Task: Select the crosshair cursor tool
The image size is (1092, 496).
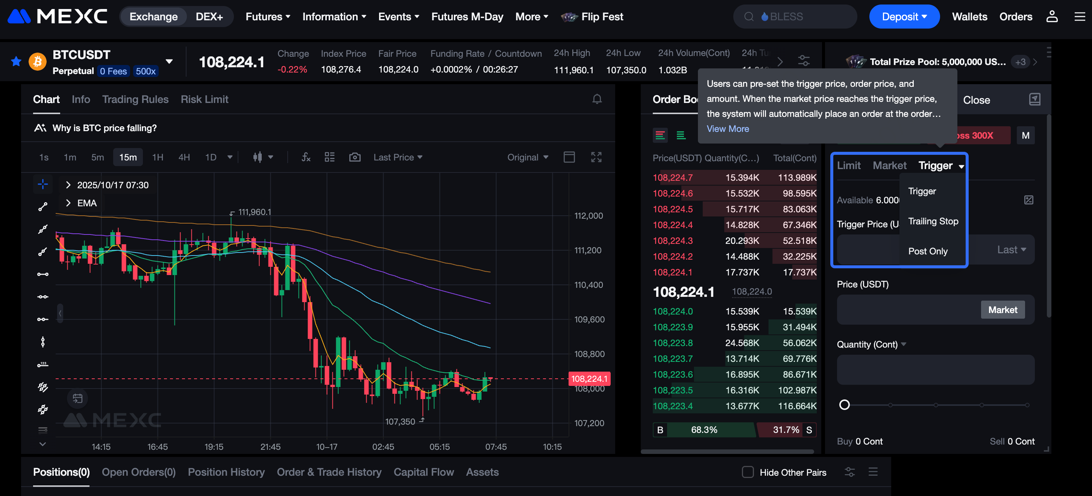Action: pos(43,184)
